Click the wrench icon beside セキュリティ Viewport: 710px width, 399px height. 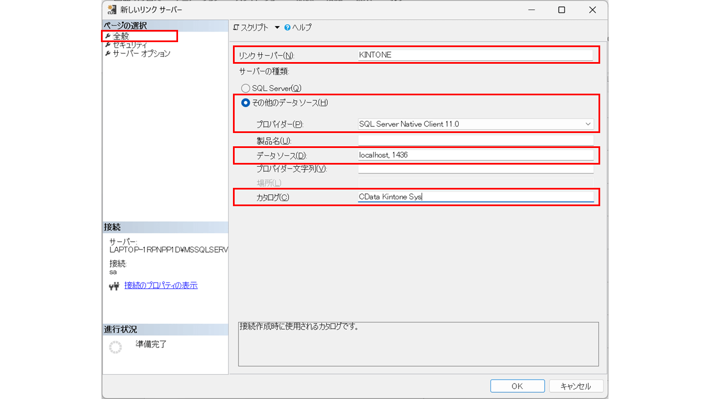(x=108, y=45)
